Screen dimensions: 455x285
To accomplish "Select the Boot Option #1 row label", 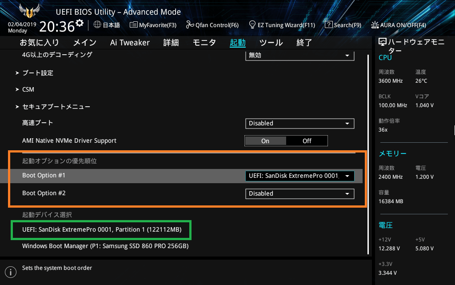I will tap(44, 175).
